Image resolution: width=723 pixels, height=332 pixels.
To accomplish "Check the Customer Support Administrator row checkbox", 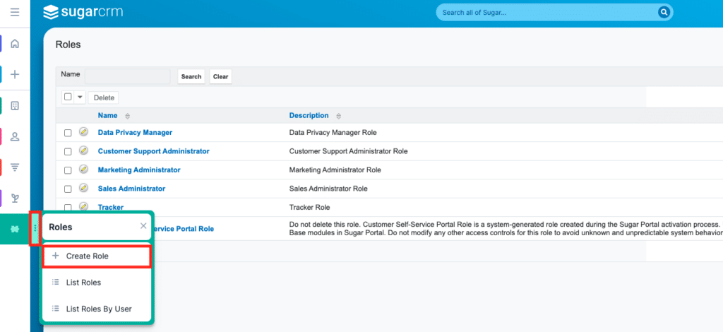I will (x=68, y=152).
